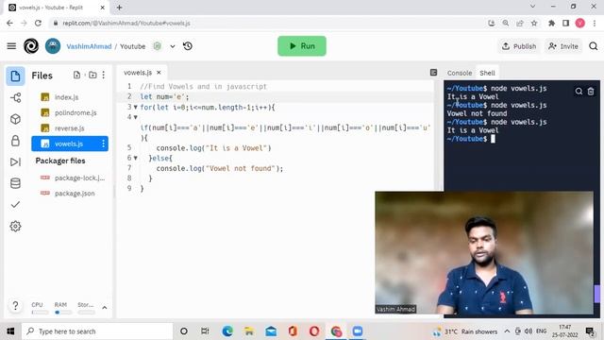Viewport: 604px width, 340px height.
Task: Open the Secrets lock sidebar icon
Action: [15, 141]
